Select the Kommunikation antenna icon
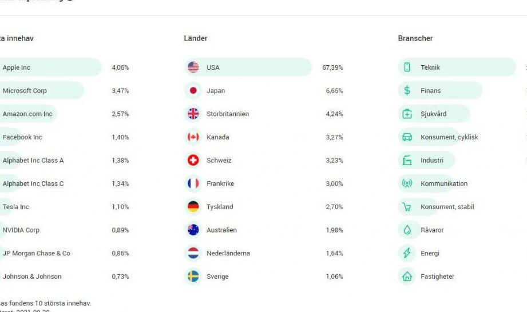Screen dimensions: 527x312 [x=407, y=183]
